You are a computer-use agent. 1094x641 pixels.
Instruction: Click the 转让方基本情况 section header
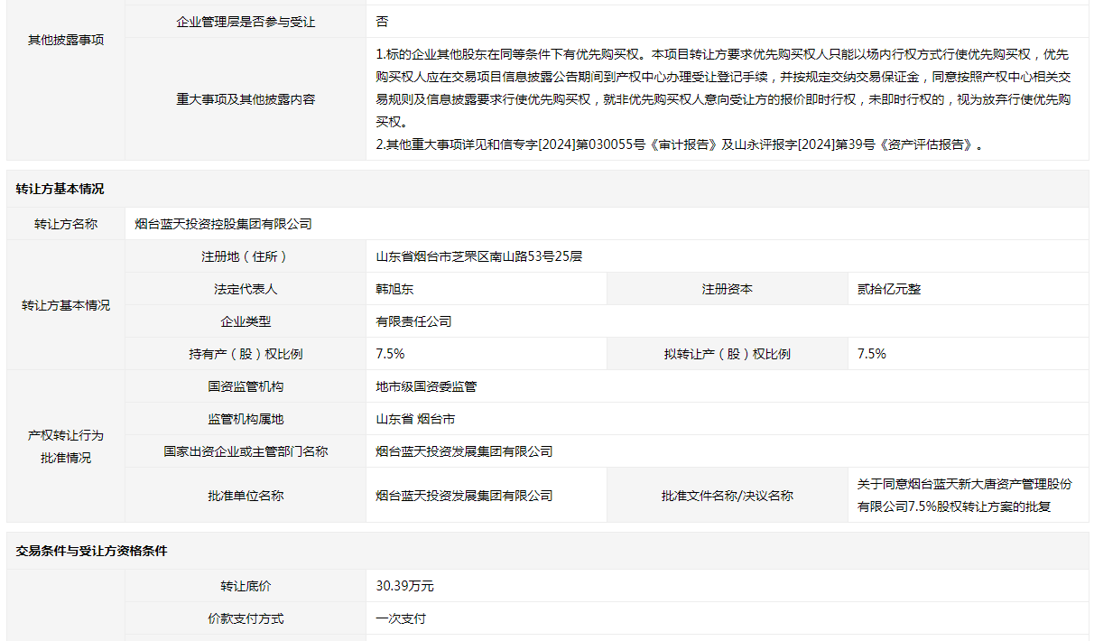tap(60, 189)
